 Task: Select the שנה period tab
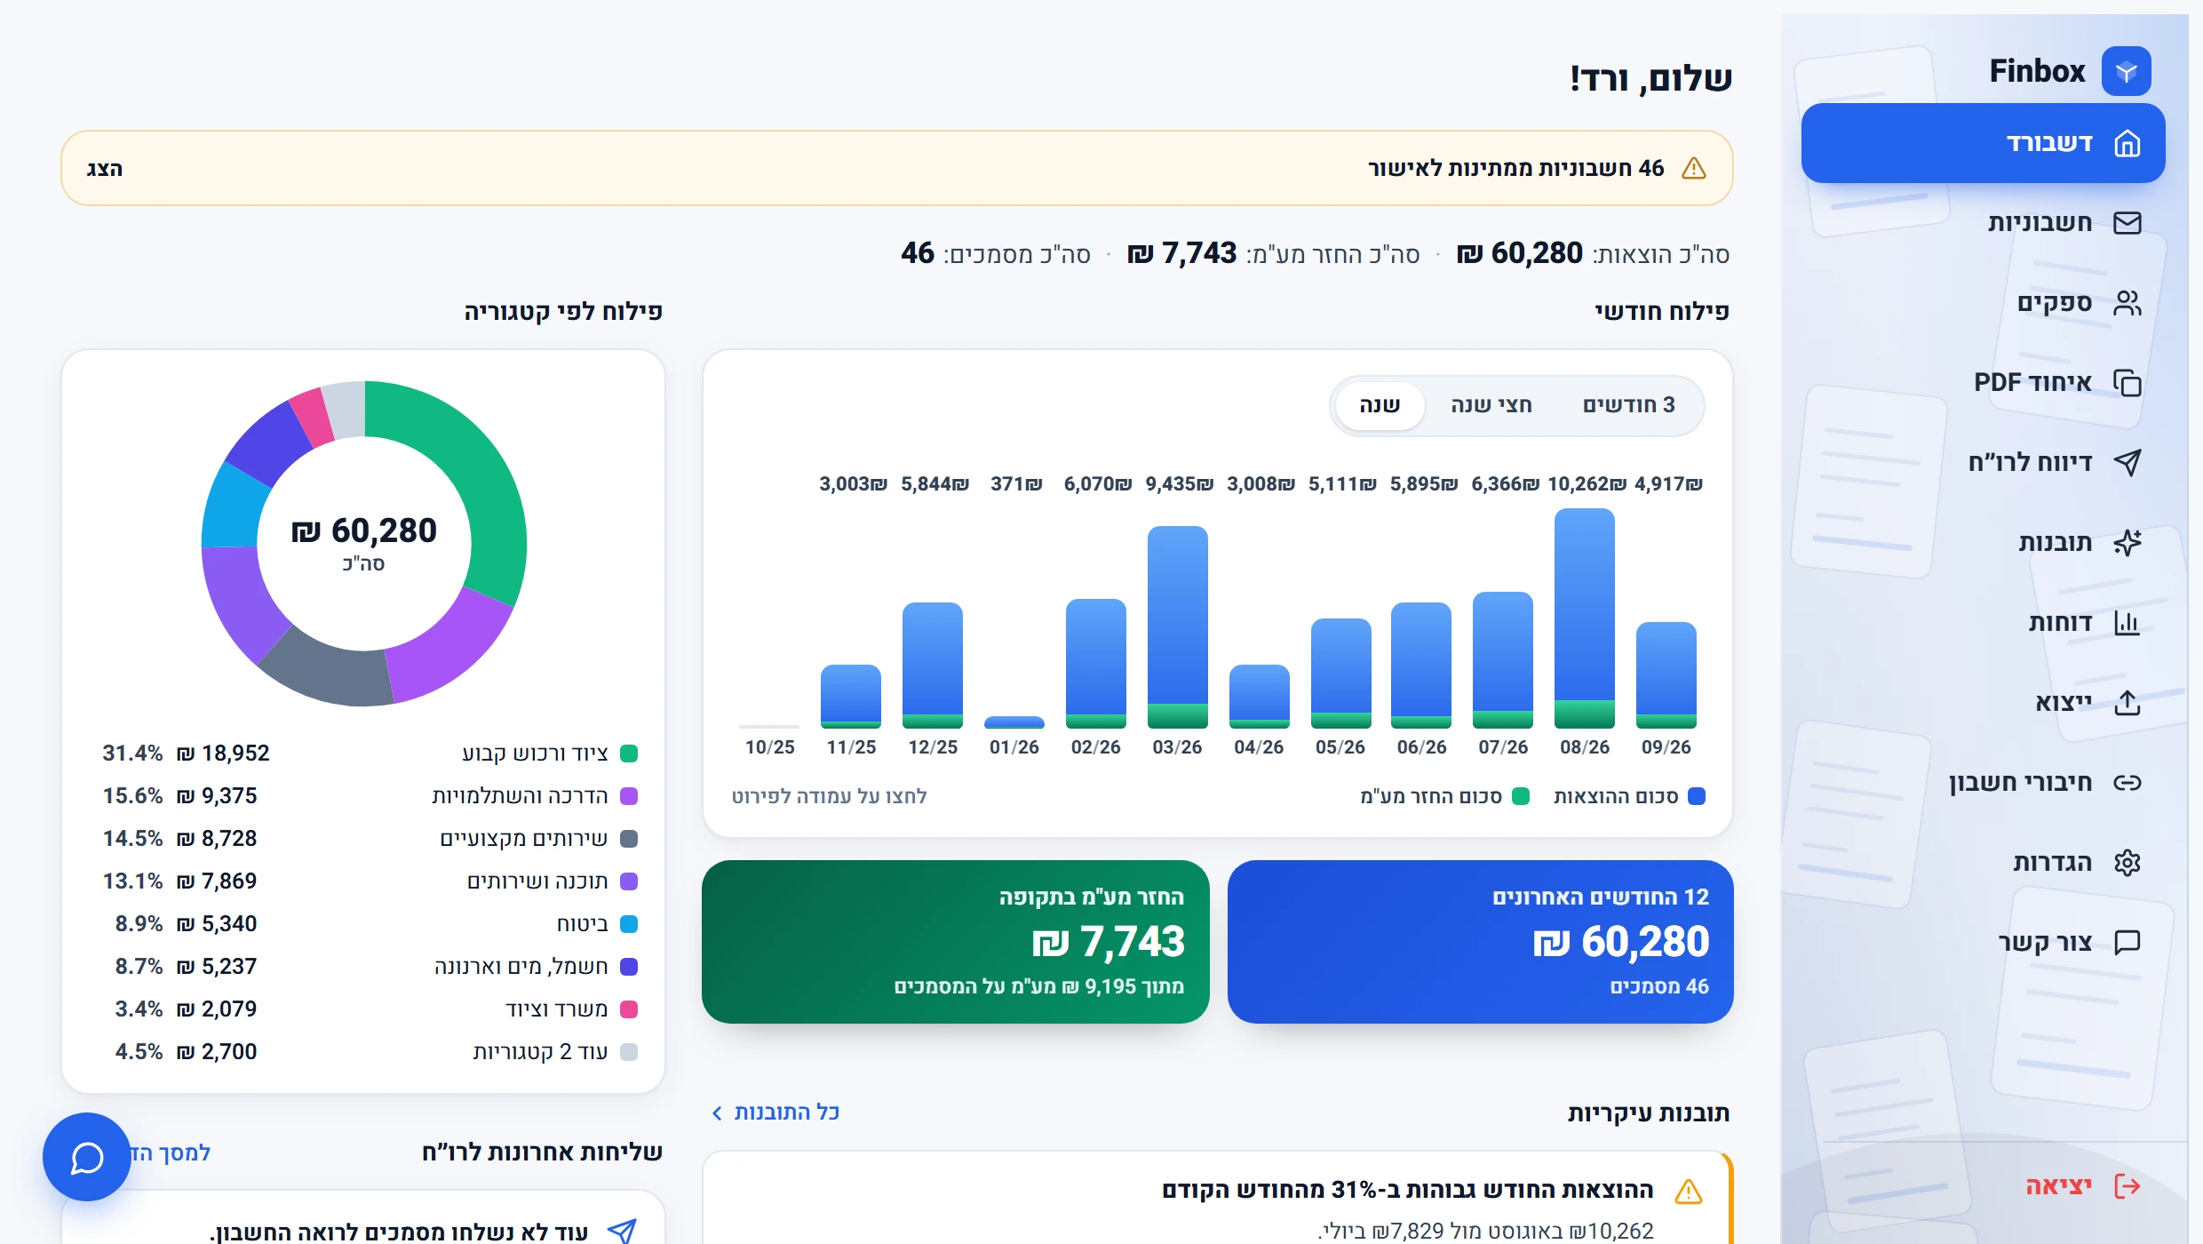coord(1380,405)
